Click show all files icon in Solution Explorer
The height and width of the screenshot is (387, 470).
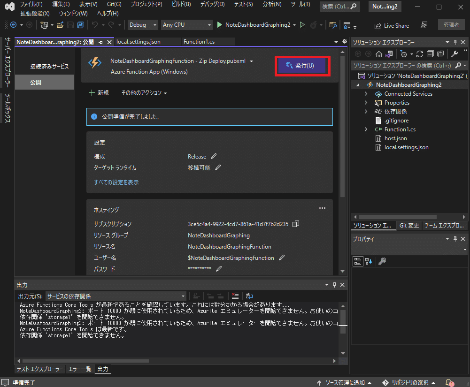[440, 54]
